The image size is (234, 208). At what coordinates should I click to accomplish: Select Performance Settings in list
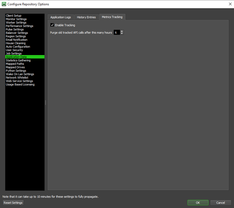click(x=25, y=26)
